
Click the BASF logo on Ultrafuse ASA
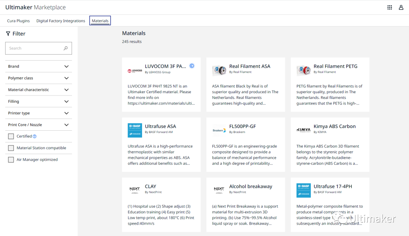click(135, 130)
